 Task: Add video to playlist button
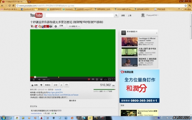(48, 85)
